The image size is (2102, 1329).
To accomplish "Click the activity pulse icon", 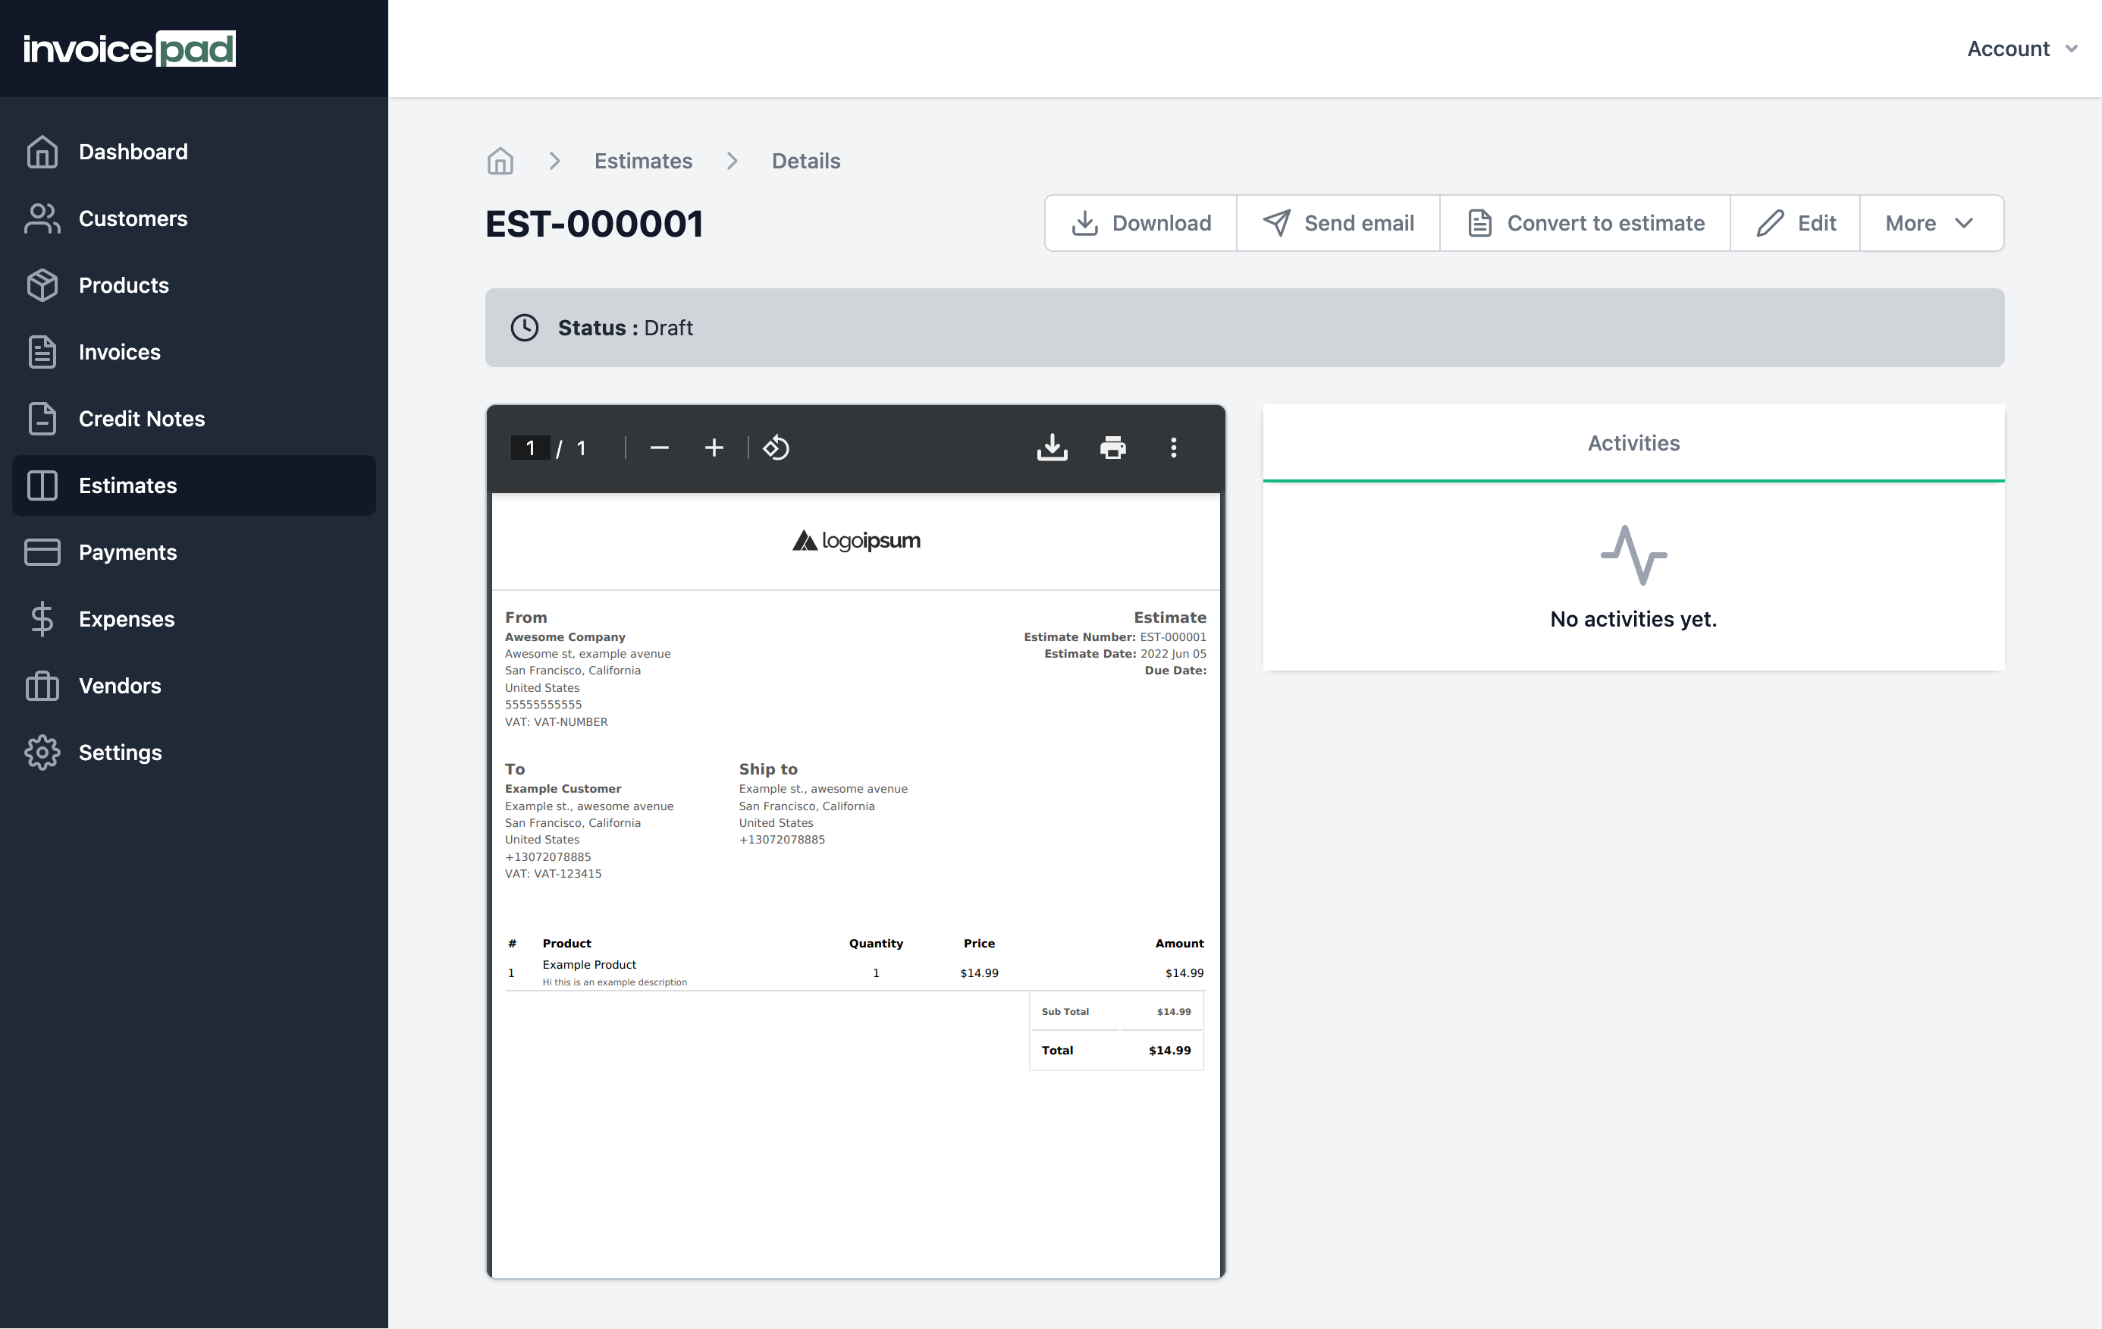I will 1633,555.
